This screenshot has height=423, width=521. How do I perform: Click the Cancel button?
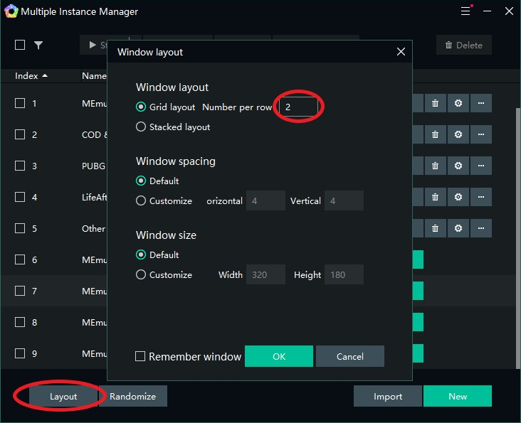pyautogui.click(x=349, y=356)
